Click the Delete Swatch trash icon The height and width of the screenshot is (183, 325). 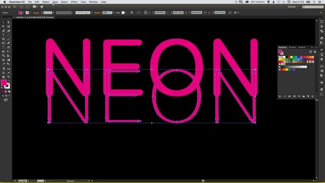point(313,96)
